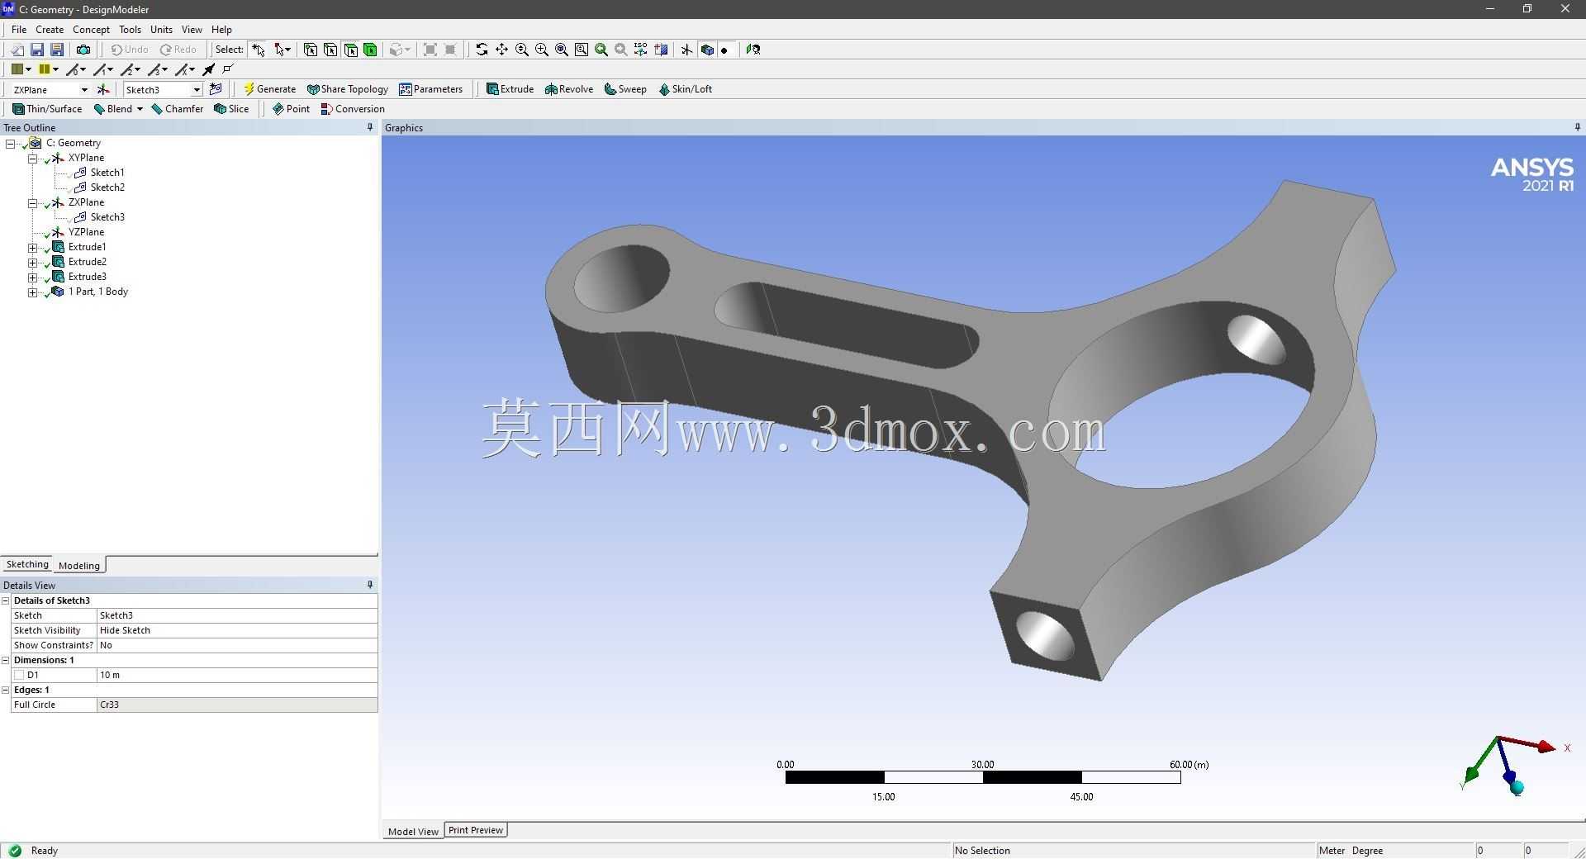Image resolution: width=1586 pixels, height=859 pixels.
Task: Click the Look At Face/Plane/Sketch icon
Action: (753, 50)
